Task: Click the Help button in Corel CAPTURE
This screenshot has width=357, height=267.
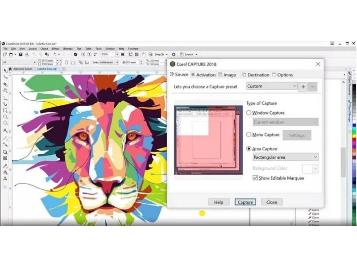Action: pos(219,202)
